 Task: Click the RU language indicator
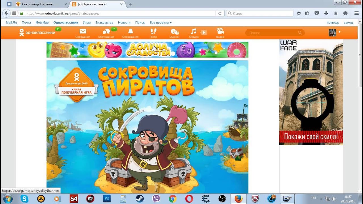click(314, 198)
